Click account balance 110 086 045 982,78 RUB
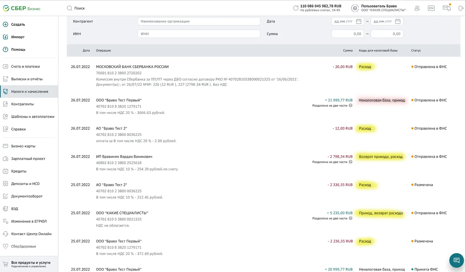465x272 pixels. tap(321, 6)
